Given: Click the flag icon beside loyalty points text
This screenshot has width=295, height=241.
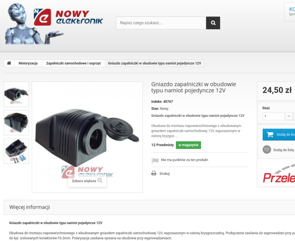Looking at the screenshot, I should coord(155,161).
